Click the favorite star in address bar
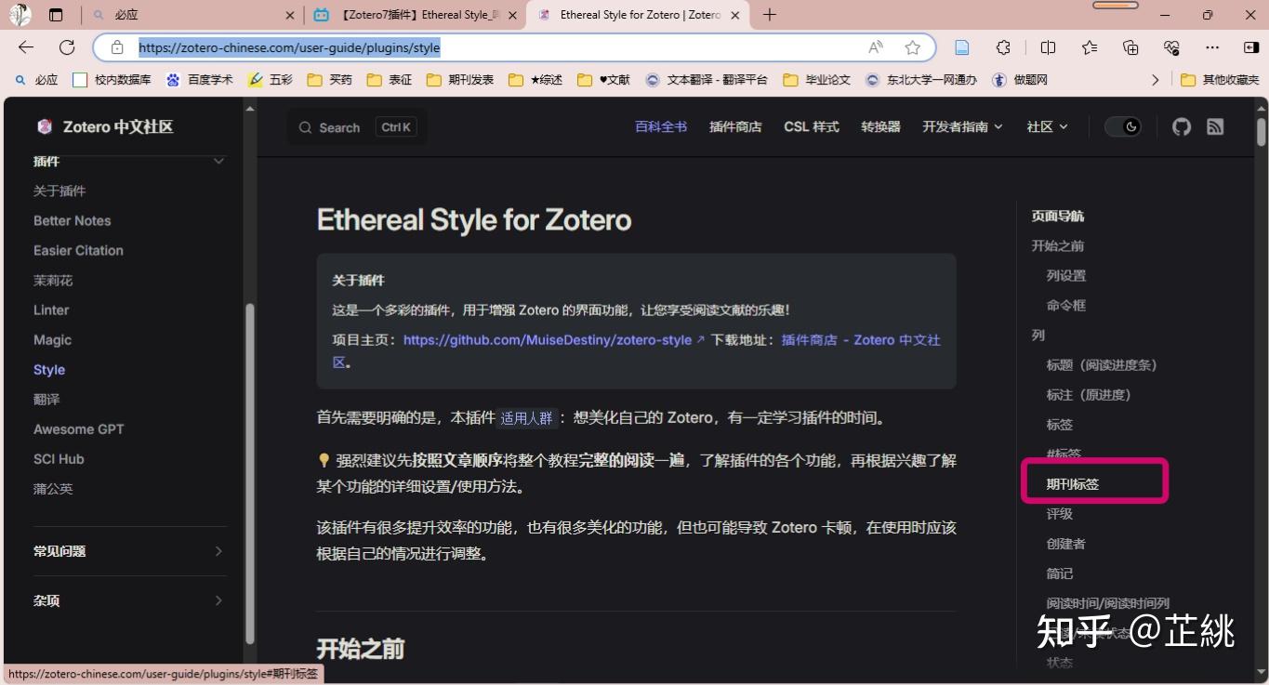Screen dimensions: 1269x685 [913, 47]
